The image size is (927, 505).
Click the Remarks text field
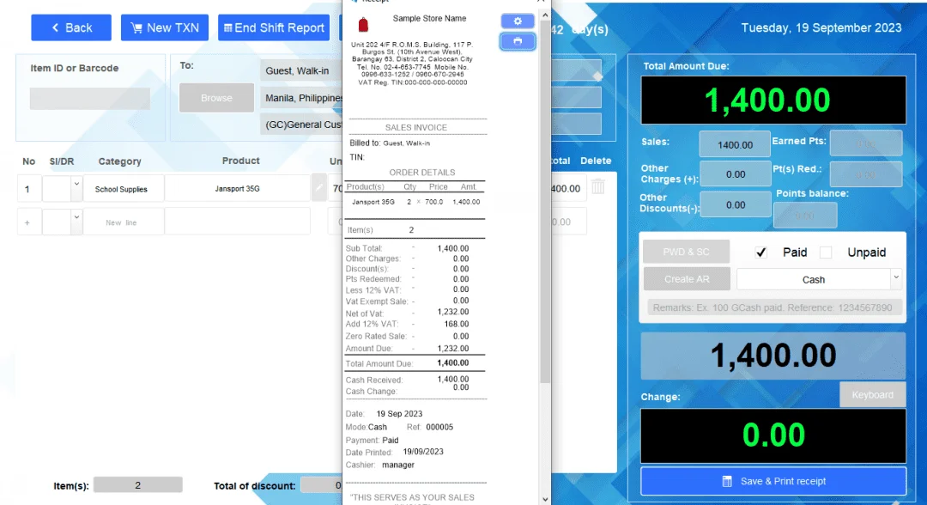coord(773,307)
